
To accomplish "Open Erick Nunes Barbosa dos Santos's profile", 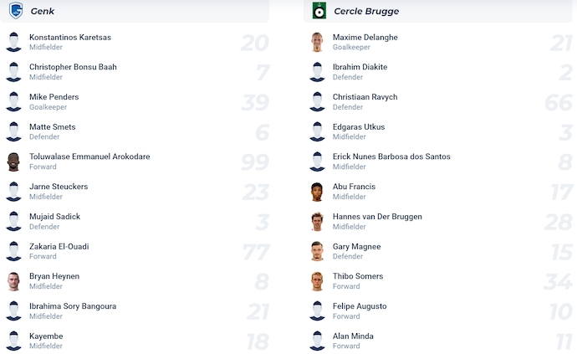I will [x=391, y=156].
